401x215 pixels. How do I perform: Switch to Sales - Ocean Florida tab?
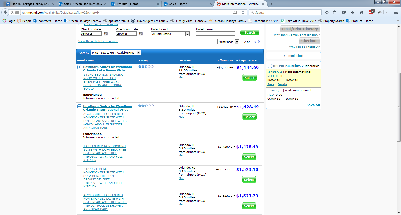[x=82, y=4]
